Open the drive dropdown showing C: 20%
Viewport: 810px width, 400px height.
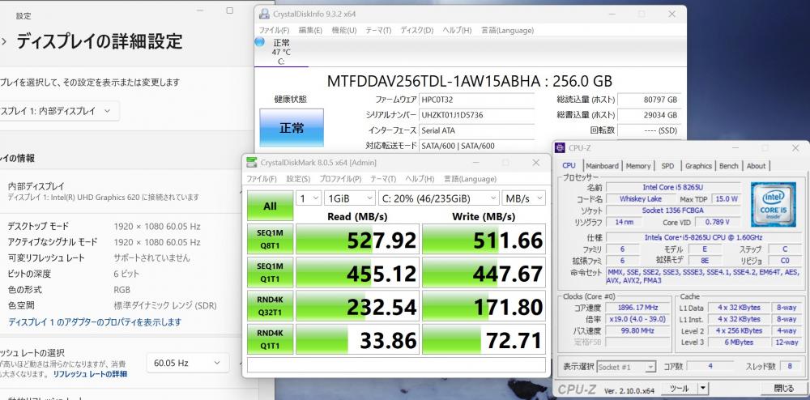click(x=438, y=198)
